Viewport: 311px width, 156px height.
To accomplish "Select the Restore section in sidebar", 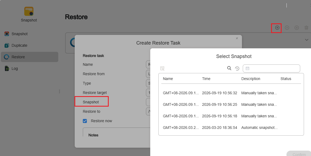I will (x=30, y=57).
